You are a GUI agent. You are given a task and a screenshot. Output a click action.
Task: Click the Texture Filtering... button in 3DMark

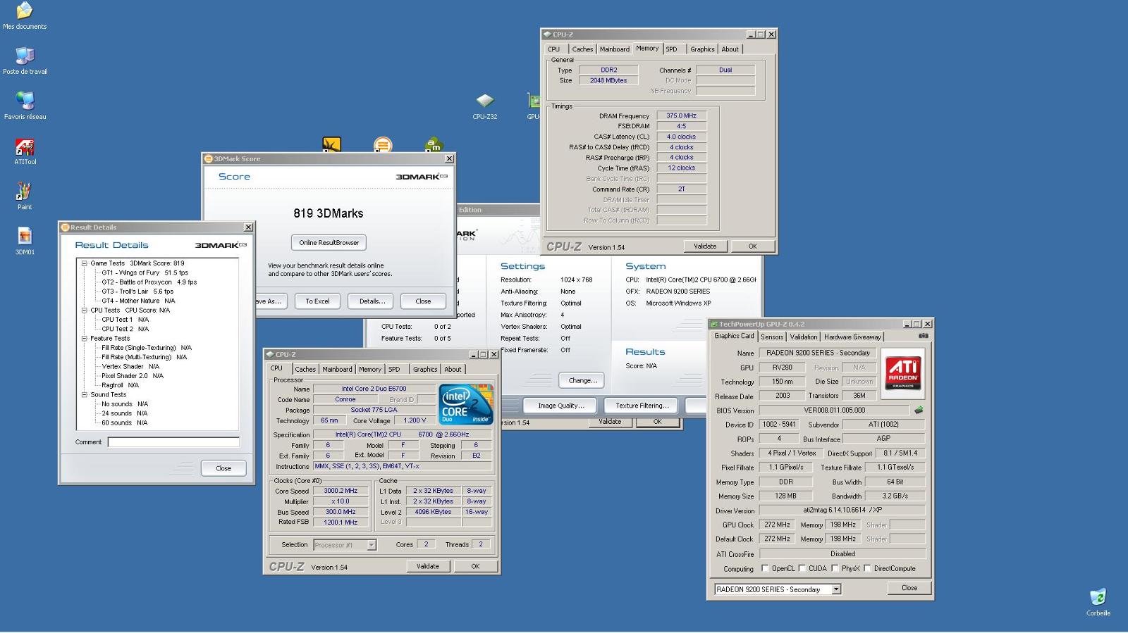point(642,406)
